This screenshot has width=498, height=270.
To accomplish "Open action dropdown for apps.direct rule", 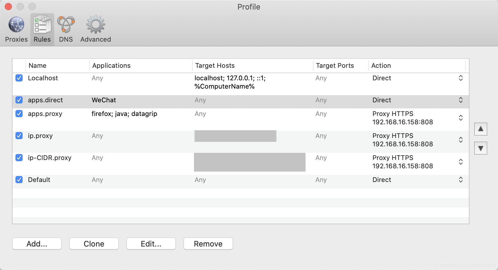I will tap(461, 100).
